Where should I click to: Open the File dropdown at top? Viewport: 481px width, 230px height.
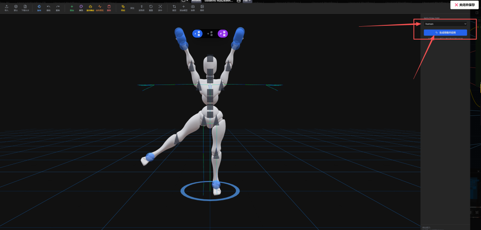(248, 1)
